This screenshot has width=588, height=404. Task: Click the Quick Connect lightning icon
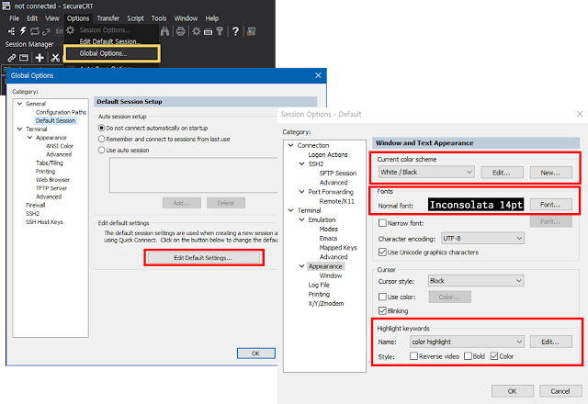point(23,31)
